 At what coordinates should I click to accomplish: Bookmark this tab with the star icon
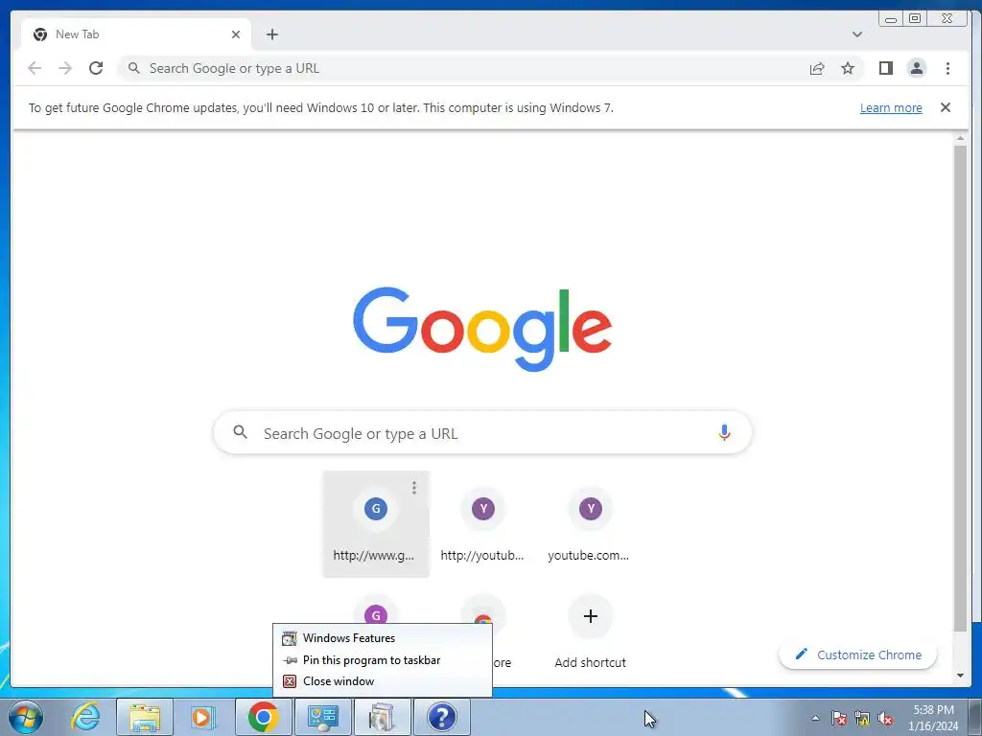tap(848, 68)
